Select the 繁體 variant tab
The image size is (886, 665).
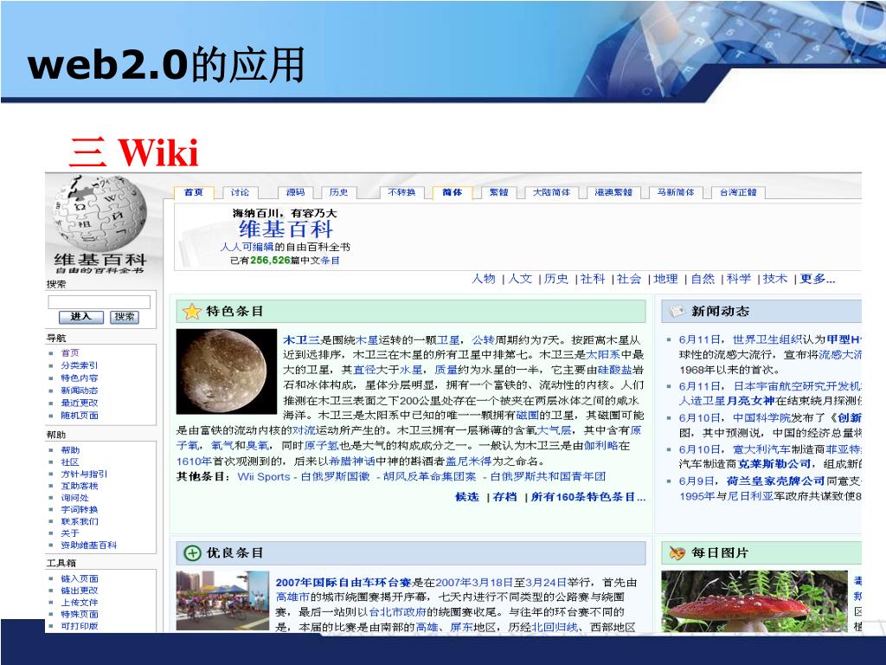click(x=498, y=192)
